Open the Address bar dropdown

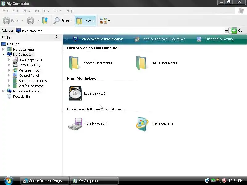(226, 31)
